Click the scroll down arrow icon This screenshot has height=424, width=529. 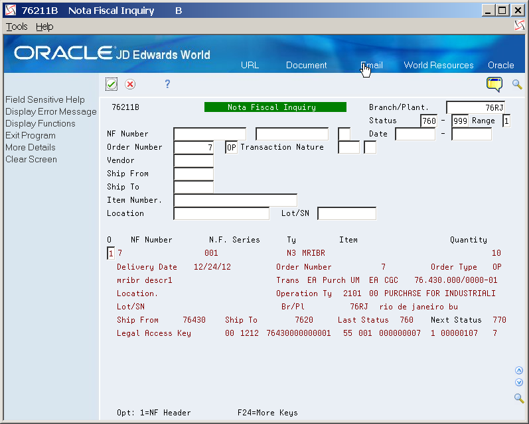click(x=519, y=382)
